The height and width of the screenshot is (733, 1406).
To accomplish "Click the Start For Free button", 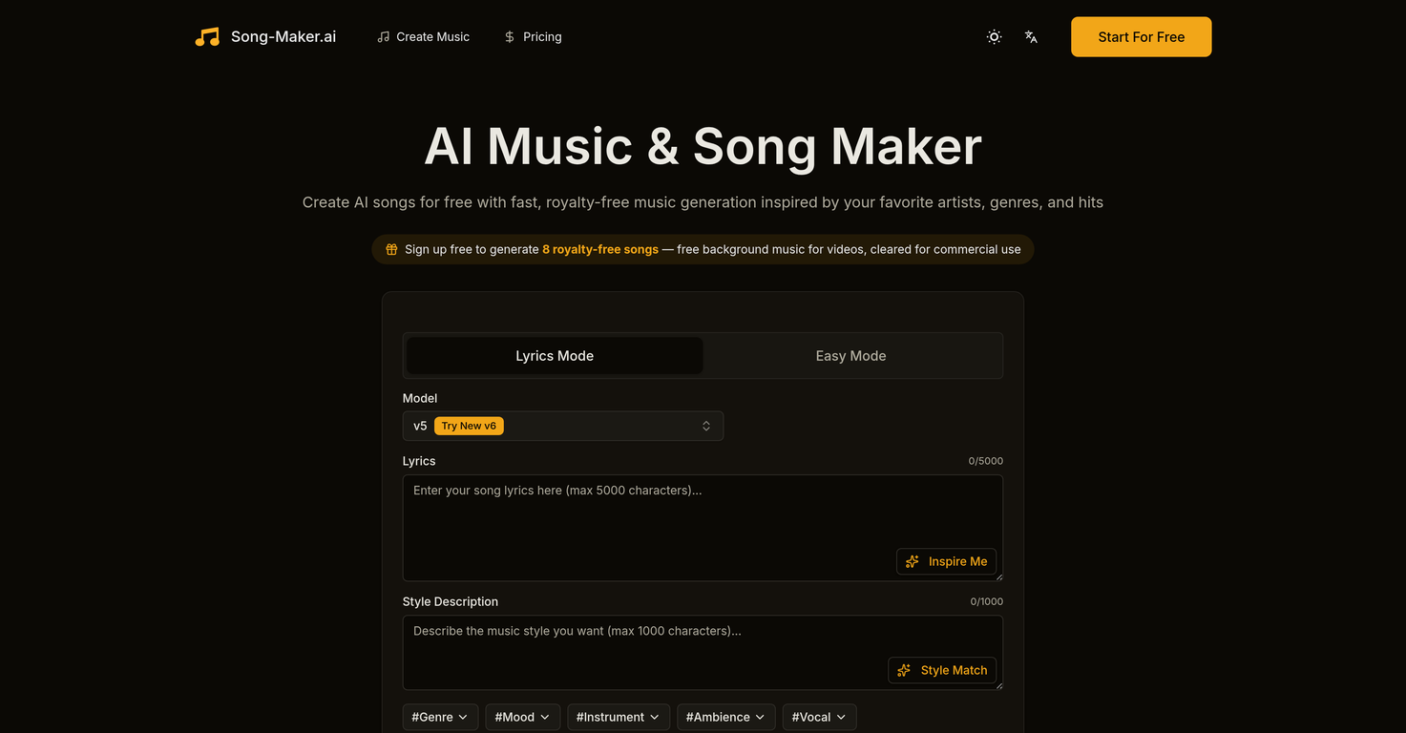I will 1141,36.
